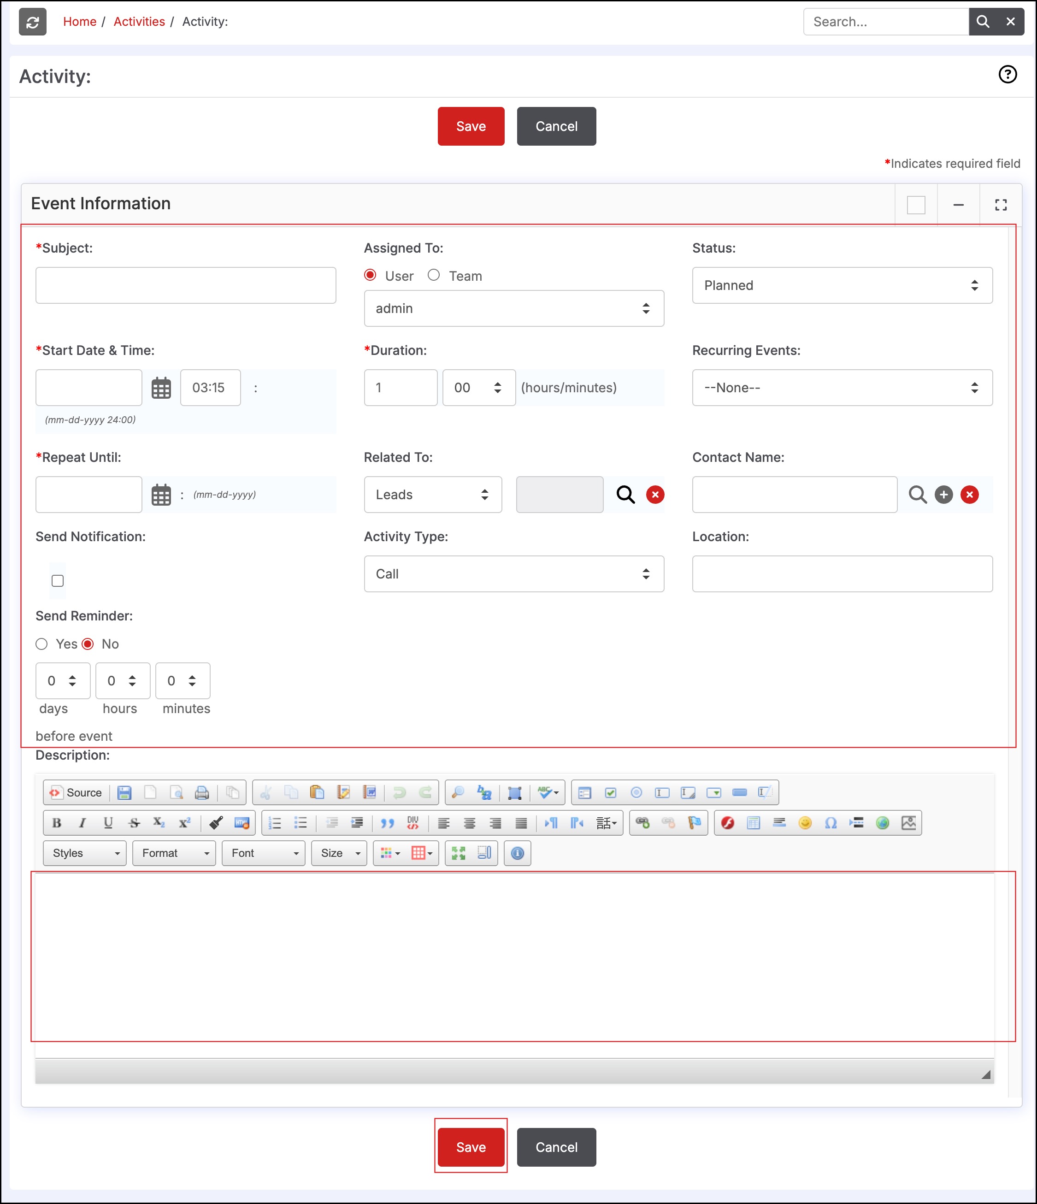Select the Team radio button
1037x1204 pixels.
pyautogui.click(x=433, y=275)
